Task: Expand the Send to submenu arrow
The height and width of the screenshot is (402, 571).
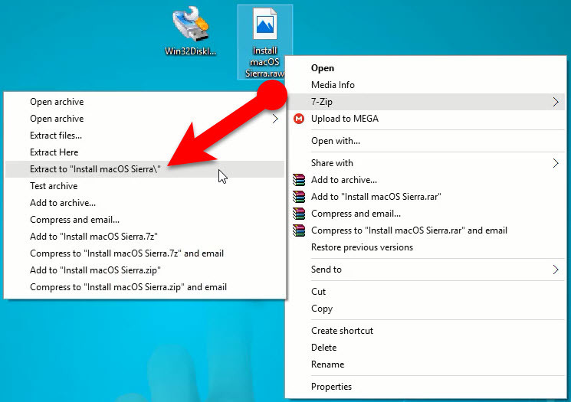Action: [x=556, y=270]
